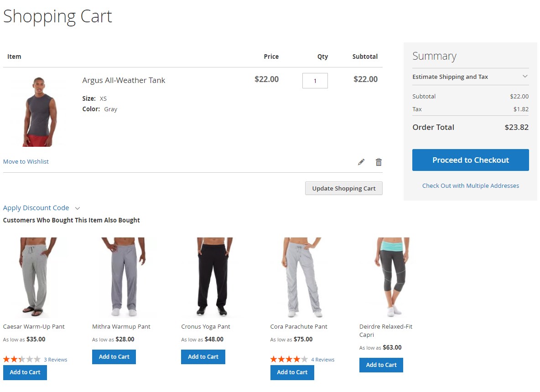Add Caesar Warm-Up Pant to cart
The width and height of the screenshot is (540, 392).
pos(25,372)
